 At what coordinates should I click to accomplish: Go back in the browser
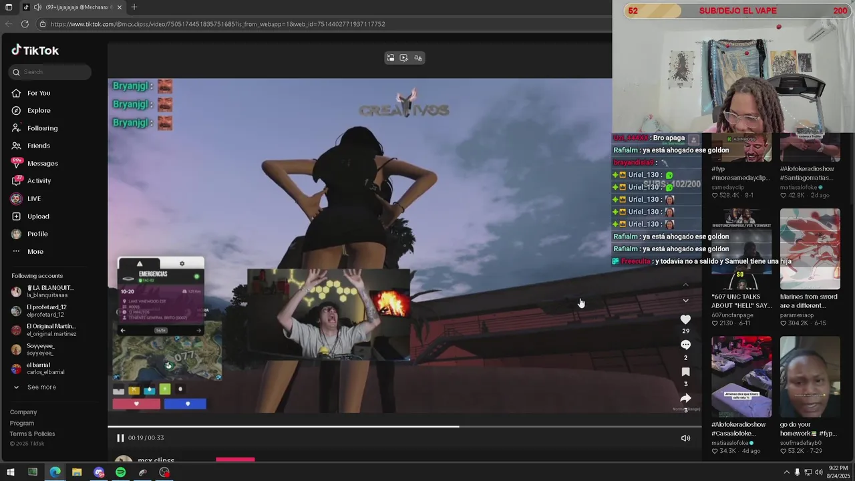(x=9, y=24)
